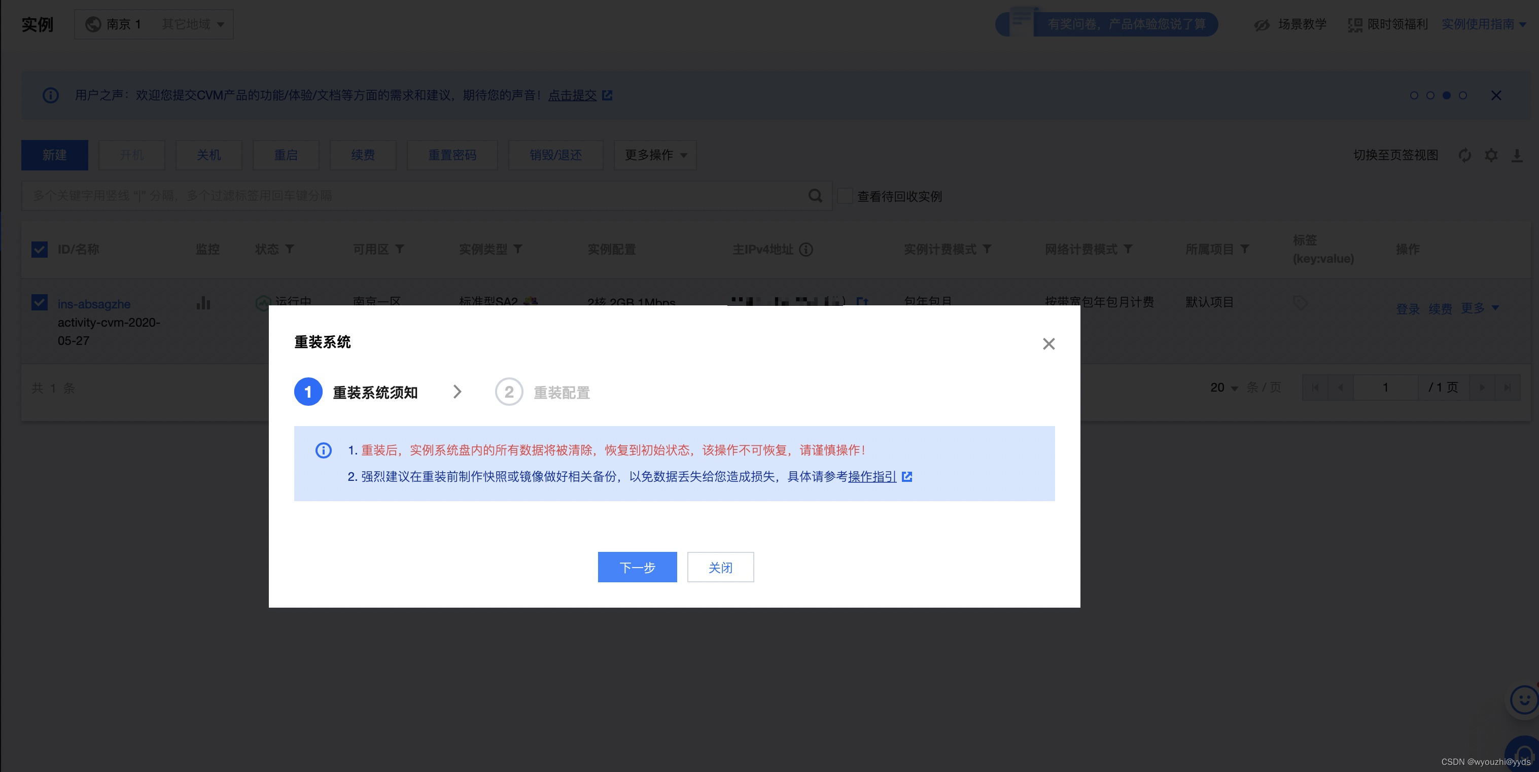Click the 新建 button
This screenshot has width=1539, height=772.
[54, 155]
